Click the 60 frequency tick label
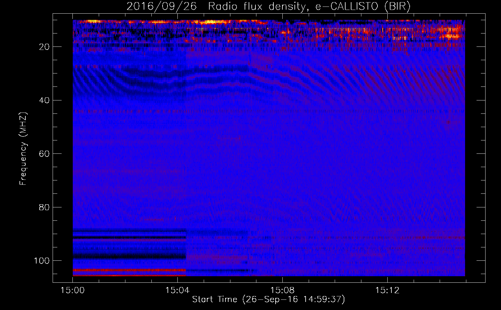501x310 pixels. click(x=44, y=154)
